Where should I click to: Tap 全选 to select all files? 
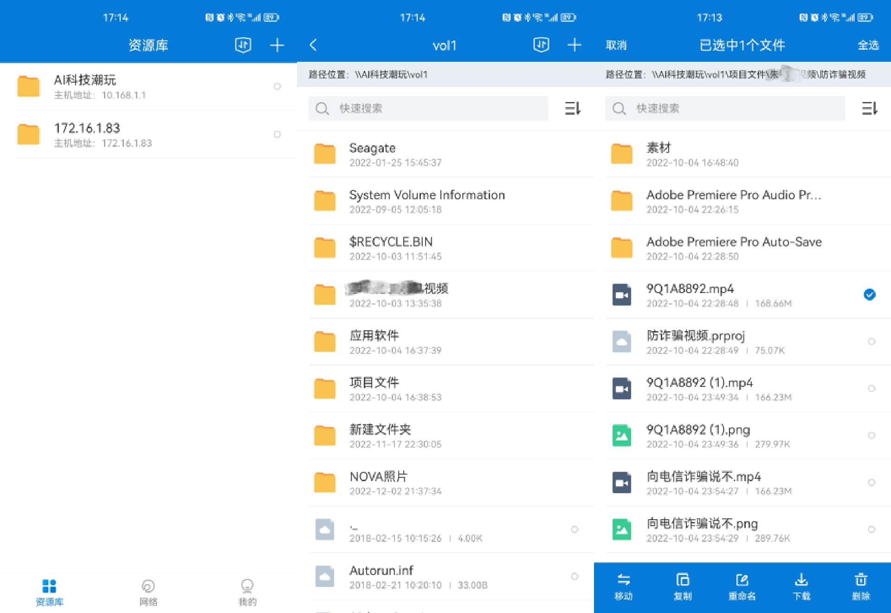tap(868, 45)
